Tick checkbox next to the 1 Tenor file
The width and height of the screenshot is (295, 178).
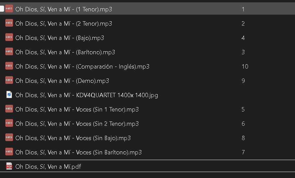pyautogui.click(x=2, y=9)
